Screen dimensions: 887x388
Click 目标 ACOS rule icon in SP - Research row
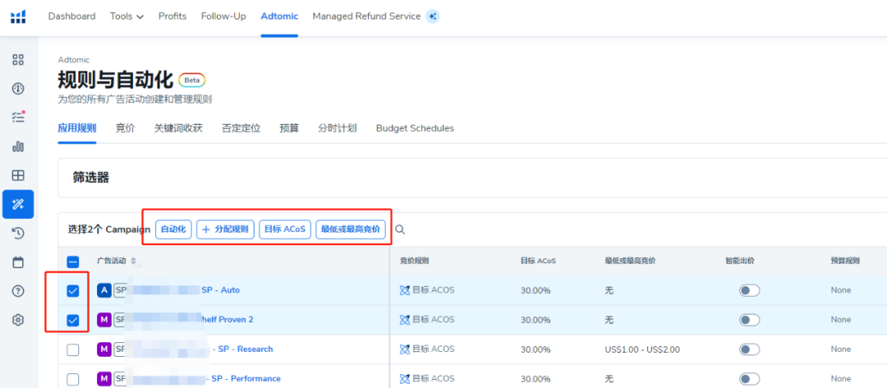(x=404, y=349)
